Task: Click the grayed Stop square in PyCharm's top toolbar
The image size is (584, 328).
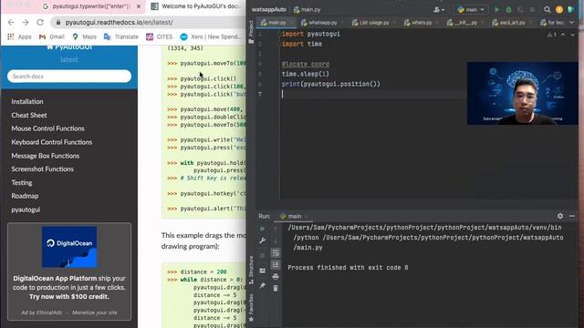Action: 532,10
